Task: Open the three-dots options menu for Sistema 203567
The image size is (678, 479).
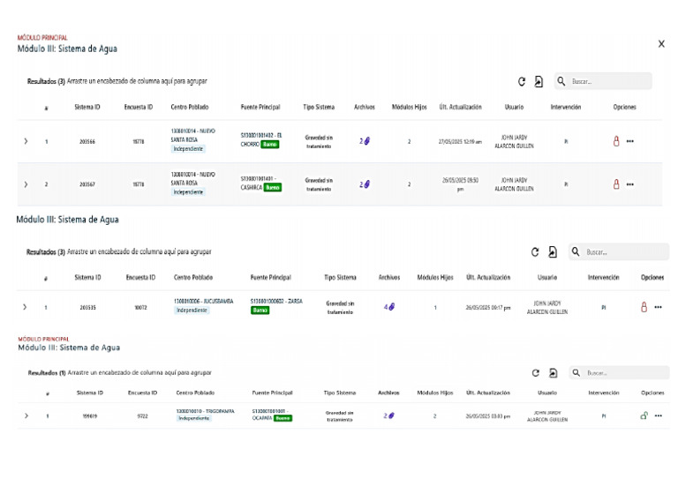Action: click(630, 184)
